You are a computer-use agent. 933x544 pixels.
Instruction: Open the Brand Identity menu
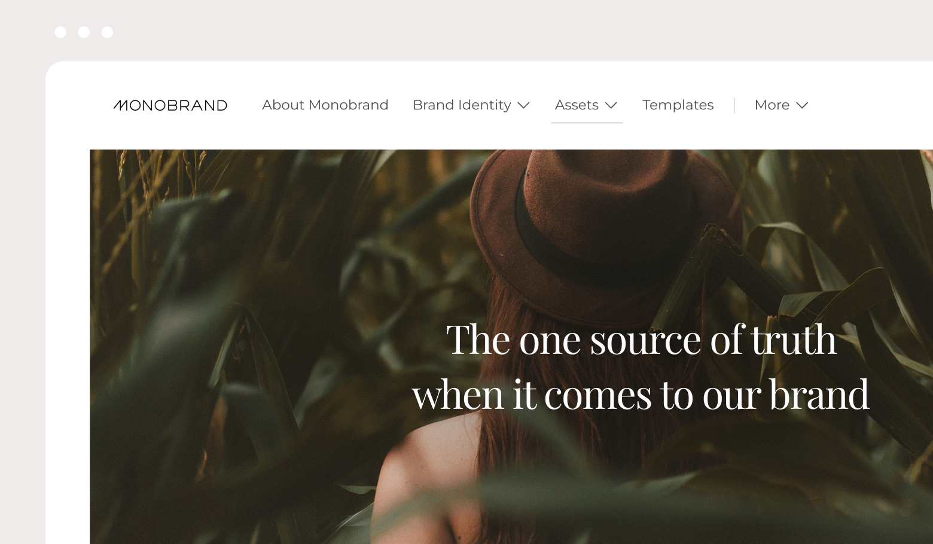click(x=471, y=105)
